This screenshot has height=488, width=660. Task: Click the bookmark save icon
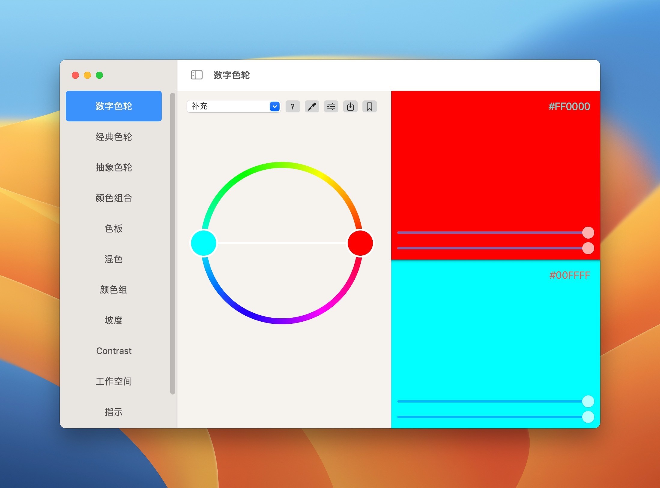click(369, 106)
